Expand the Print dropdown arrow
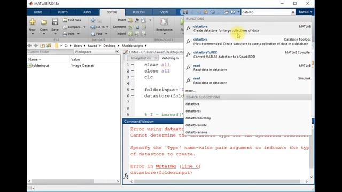The height and width of the screenshot is (192, 342). point(79,34)
